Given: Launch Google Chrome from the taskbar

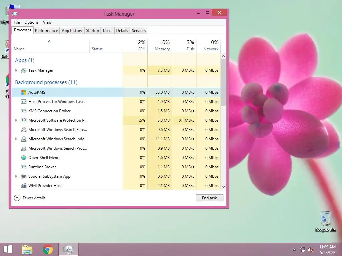Looking at the screenshot, I should click(x=48, y=249).
